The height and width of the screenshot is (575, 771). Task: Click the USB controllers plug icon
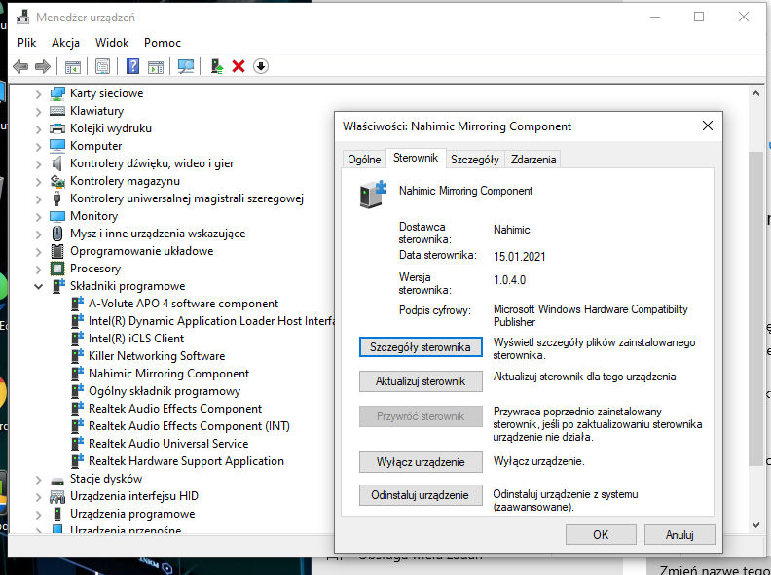57,198
